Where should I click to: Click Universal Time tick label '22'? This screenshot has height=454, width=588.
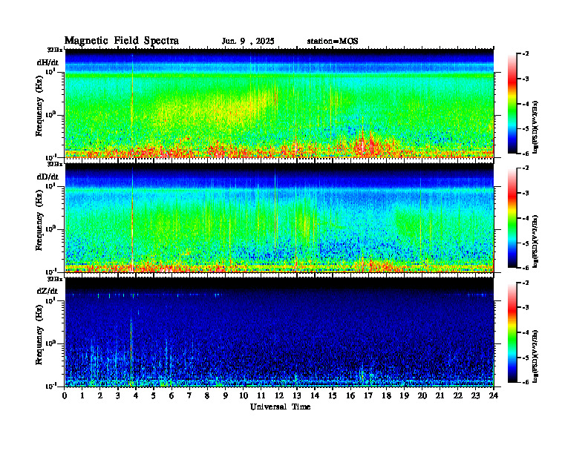(457, 395)
